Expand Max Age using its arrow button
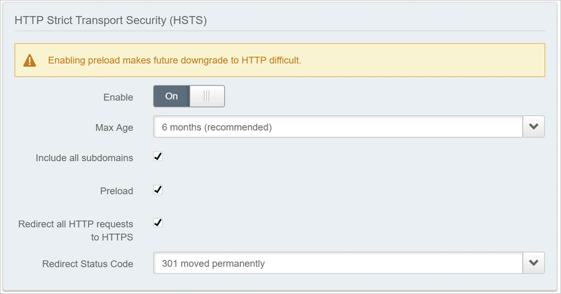The width and height of the screenshot is (561, 294). tap(533, 127)
